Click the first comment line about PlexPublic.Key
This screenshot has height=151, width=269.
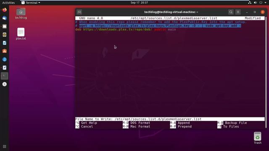pos(161,22)
